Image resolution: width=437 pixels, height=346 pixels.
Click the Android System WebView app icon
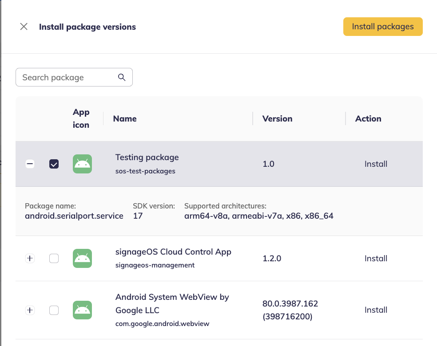point(82,310)
